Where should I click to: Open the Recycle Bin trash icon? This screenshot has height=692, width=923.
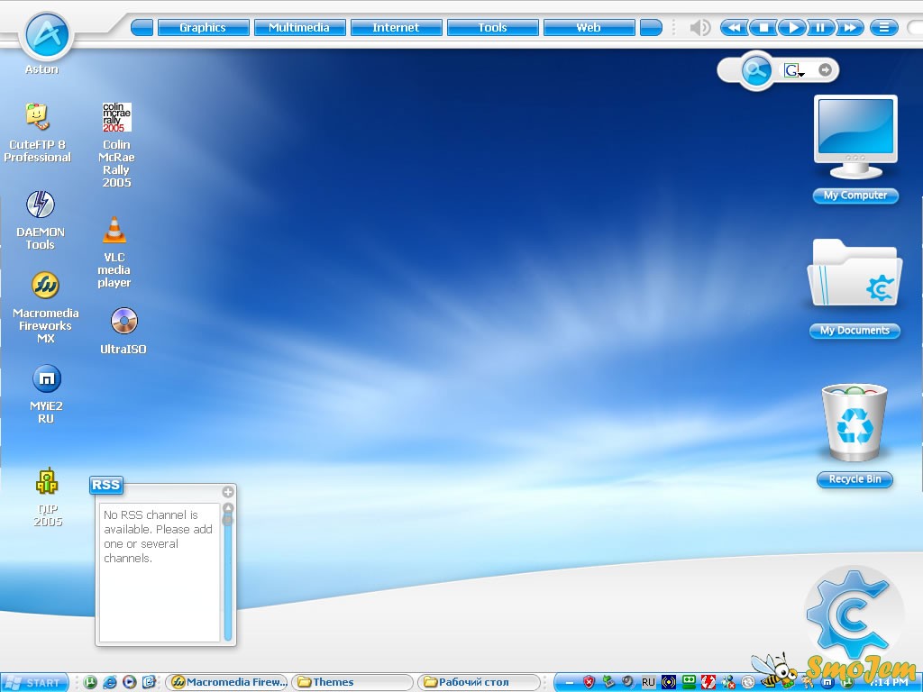pos(854,422)
